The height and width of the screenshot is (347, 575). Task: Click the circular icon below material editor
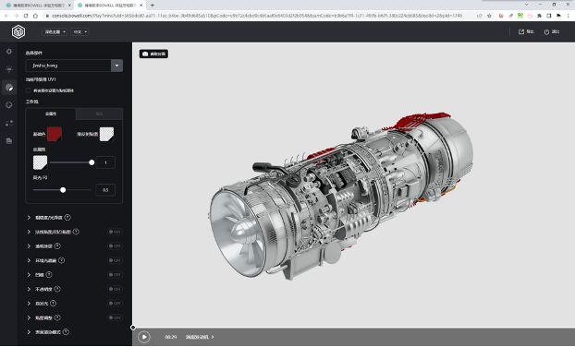[x=9, y=105]
